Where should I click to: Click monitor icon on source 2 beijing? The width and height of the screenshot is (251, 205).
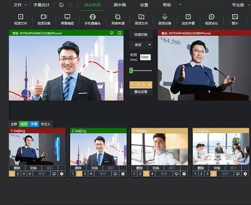(x=115, y=174)
